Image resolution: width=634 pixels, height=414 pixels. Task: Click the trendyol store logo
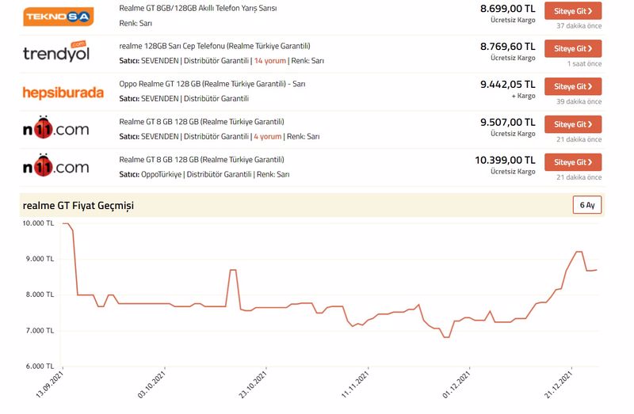56,53
